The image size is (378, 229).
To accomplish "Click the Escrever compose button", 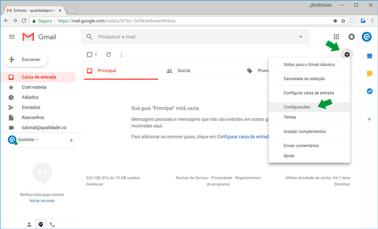I will (26, 60).
